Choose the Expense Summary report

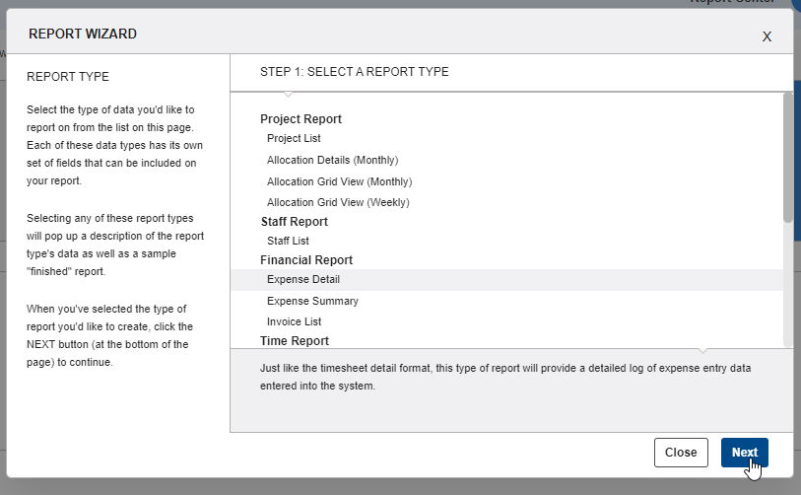pyautogui.click(x=312, y=301)
